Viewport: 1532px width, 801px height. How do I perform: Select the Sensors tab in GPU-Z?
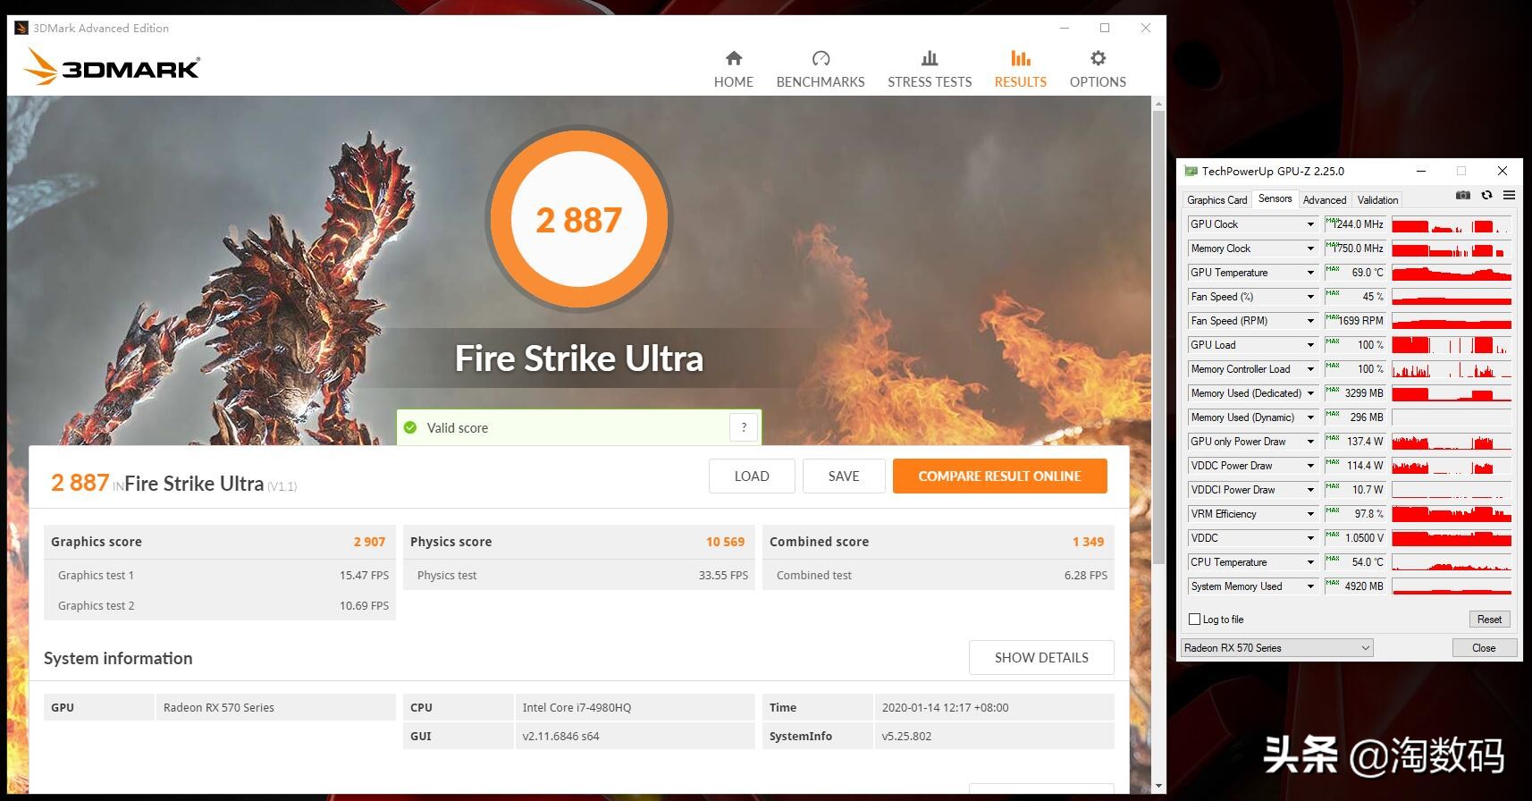point(1275,199)
